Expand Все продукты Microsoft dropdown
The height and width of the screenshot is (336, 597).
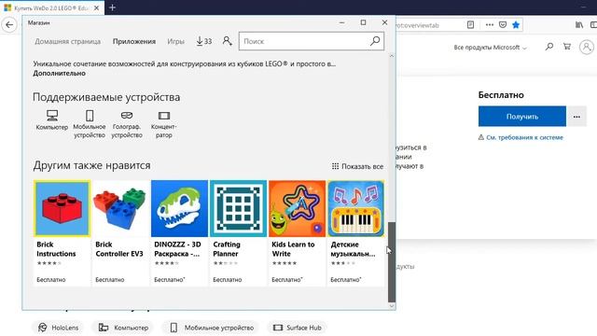pos(490,48)
